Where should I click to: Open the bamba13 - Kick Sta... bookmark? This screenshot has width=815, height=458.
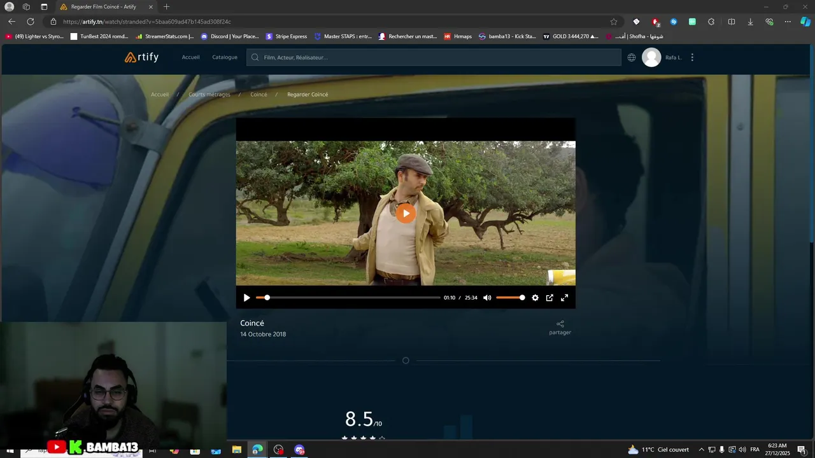[x=507, y=36]
